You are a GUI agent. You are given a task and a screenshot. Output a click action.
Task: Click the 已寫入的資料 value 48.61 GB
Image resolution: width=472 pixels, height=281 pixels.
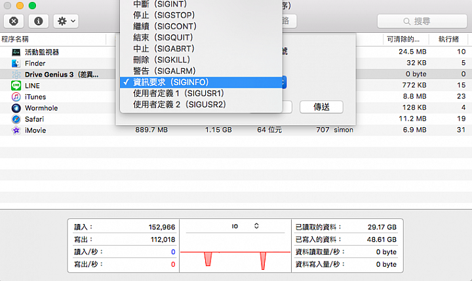pos(382,240)
